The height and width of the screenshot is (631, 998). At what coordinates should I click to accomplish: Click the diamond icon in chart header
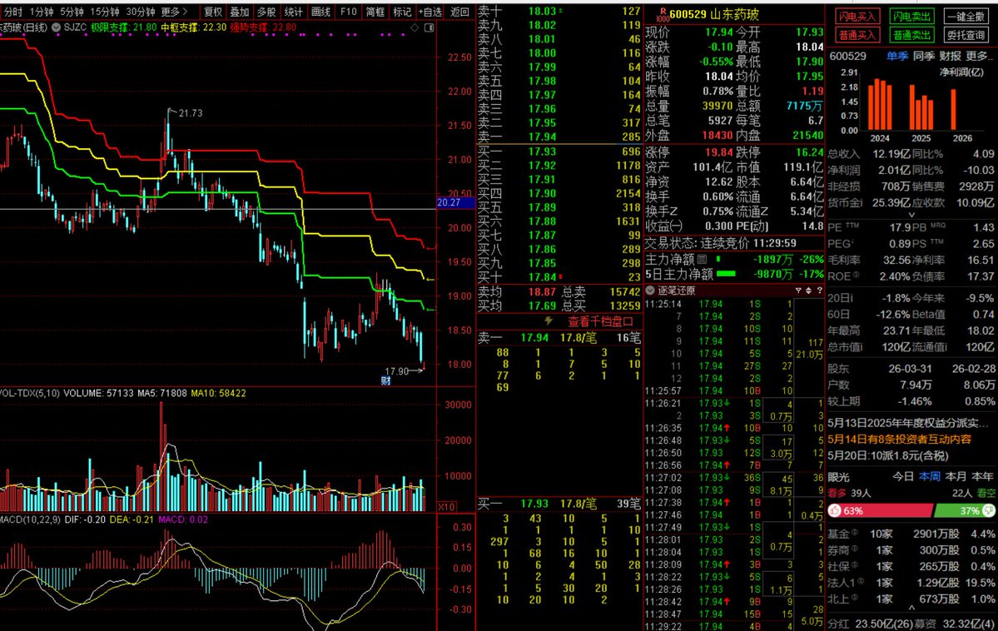[x=415, y=27]
